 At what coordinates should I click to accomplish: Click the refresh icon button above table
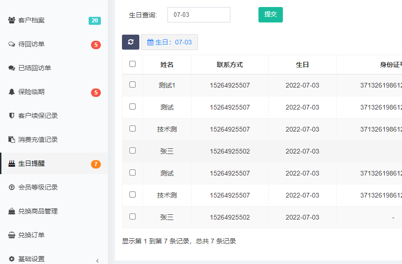[x=130, y=42]
